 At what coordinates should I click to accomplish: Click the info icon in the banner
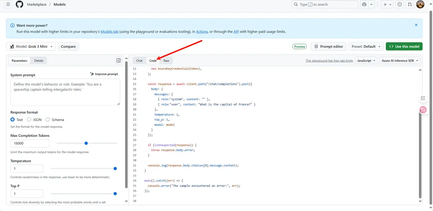tap(13, 25)
